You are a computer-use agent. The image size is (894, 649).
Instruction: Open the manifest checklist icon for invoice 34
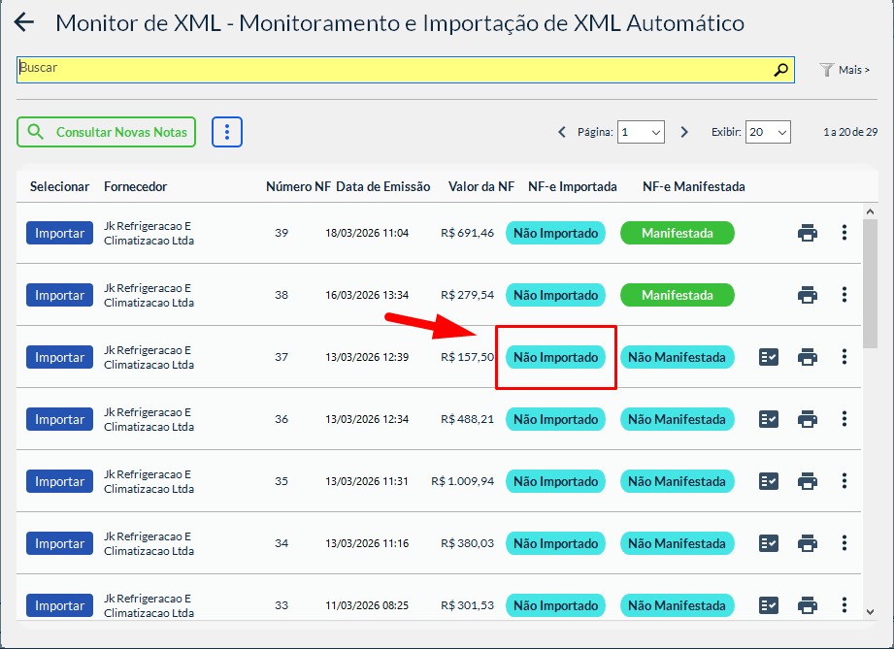tap(769, 543)
